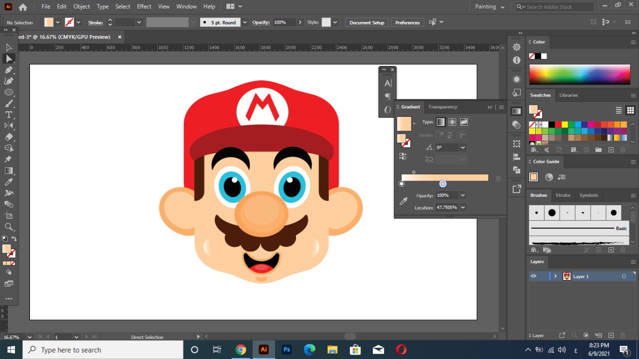The height and width of the screenshot is (359, 639).
Task: Select the Type tool
Action: coord(8,114)
